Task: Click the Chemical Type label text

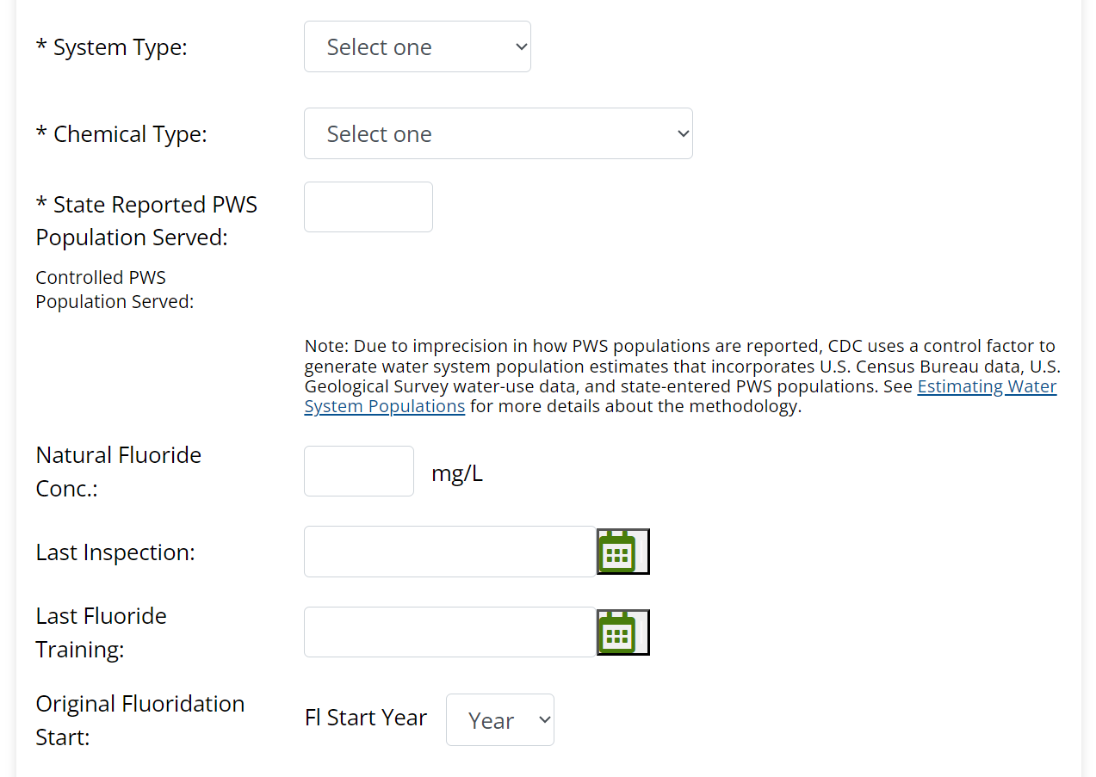Action: 121,134
